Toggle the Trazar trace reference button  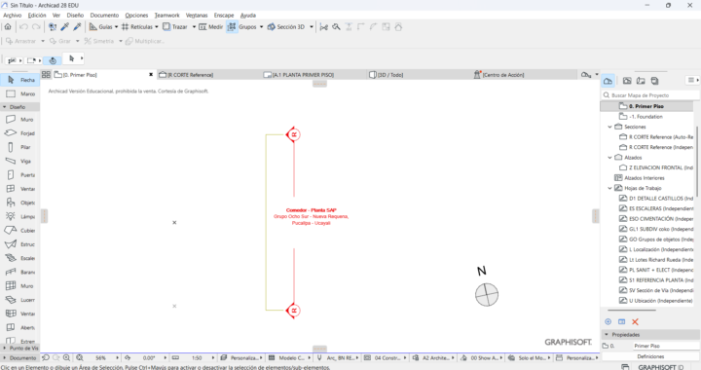click(175, 27)
